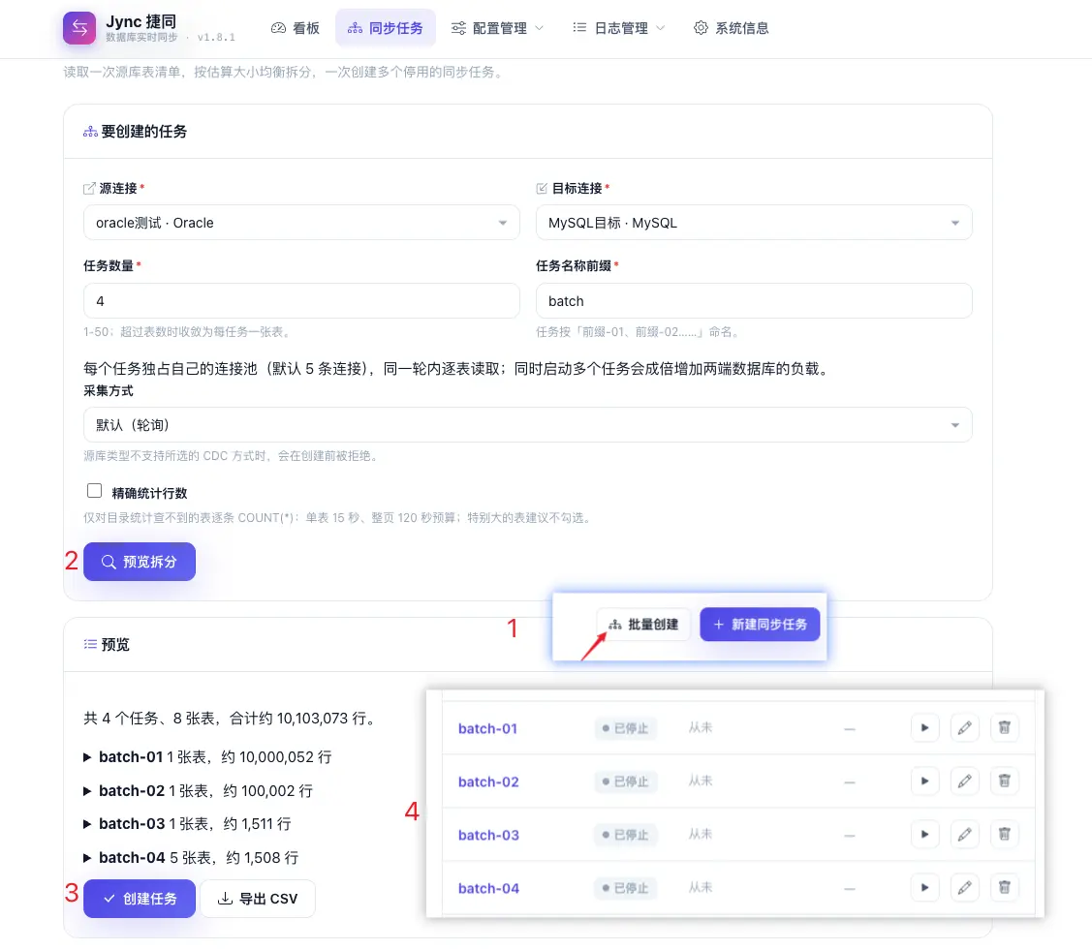Image resolution: width=1092 pixels, height=950 pixels.
Task: Click the 导出 CSV button
Action: (x=258, y=899)
